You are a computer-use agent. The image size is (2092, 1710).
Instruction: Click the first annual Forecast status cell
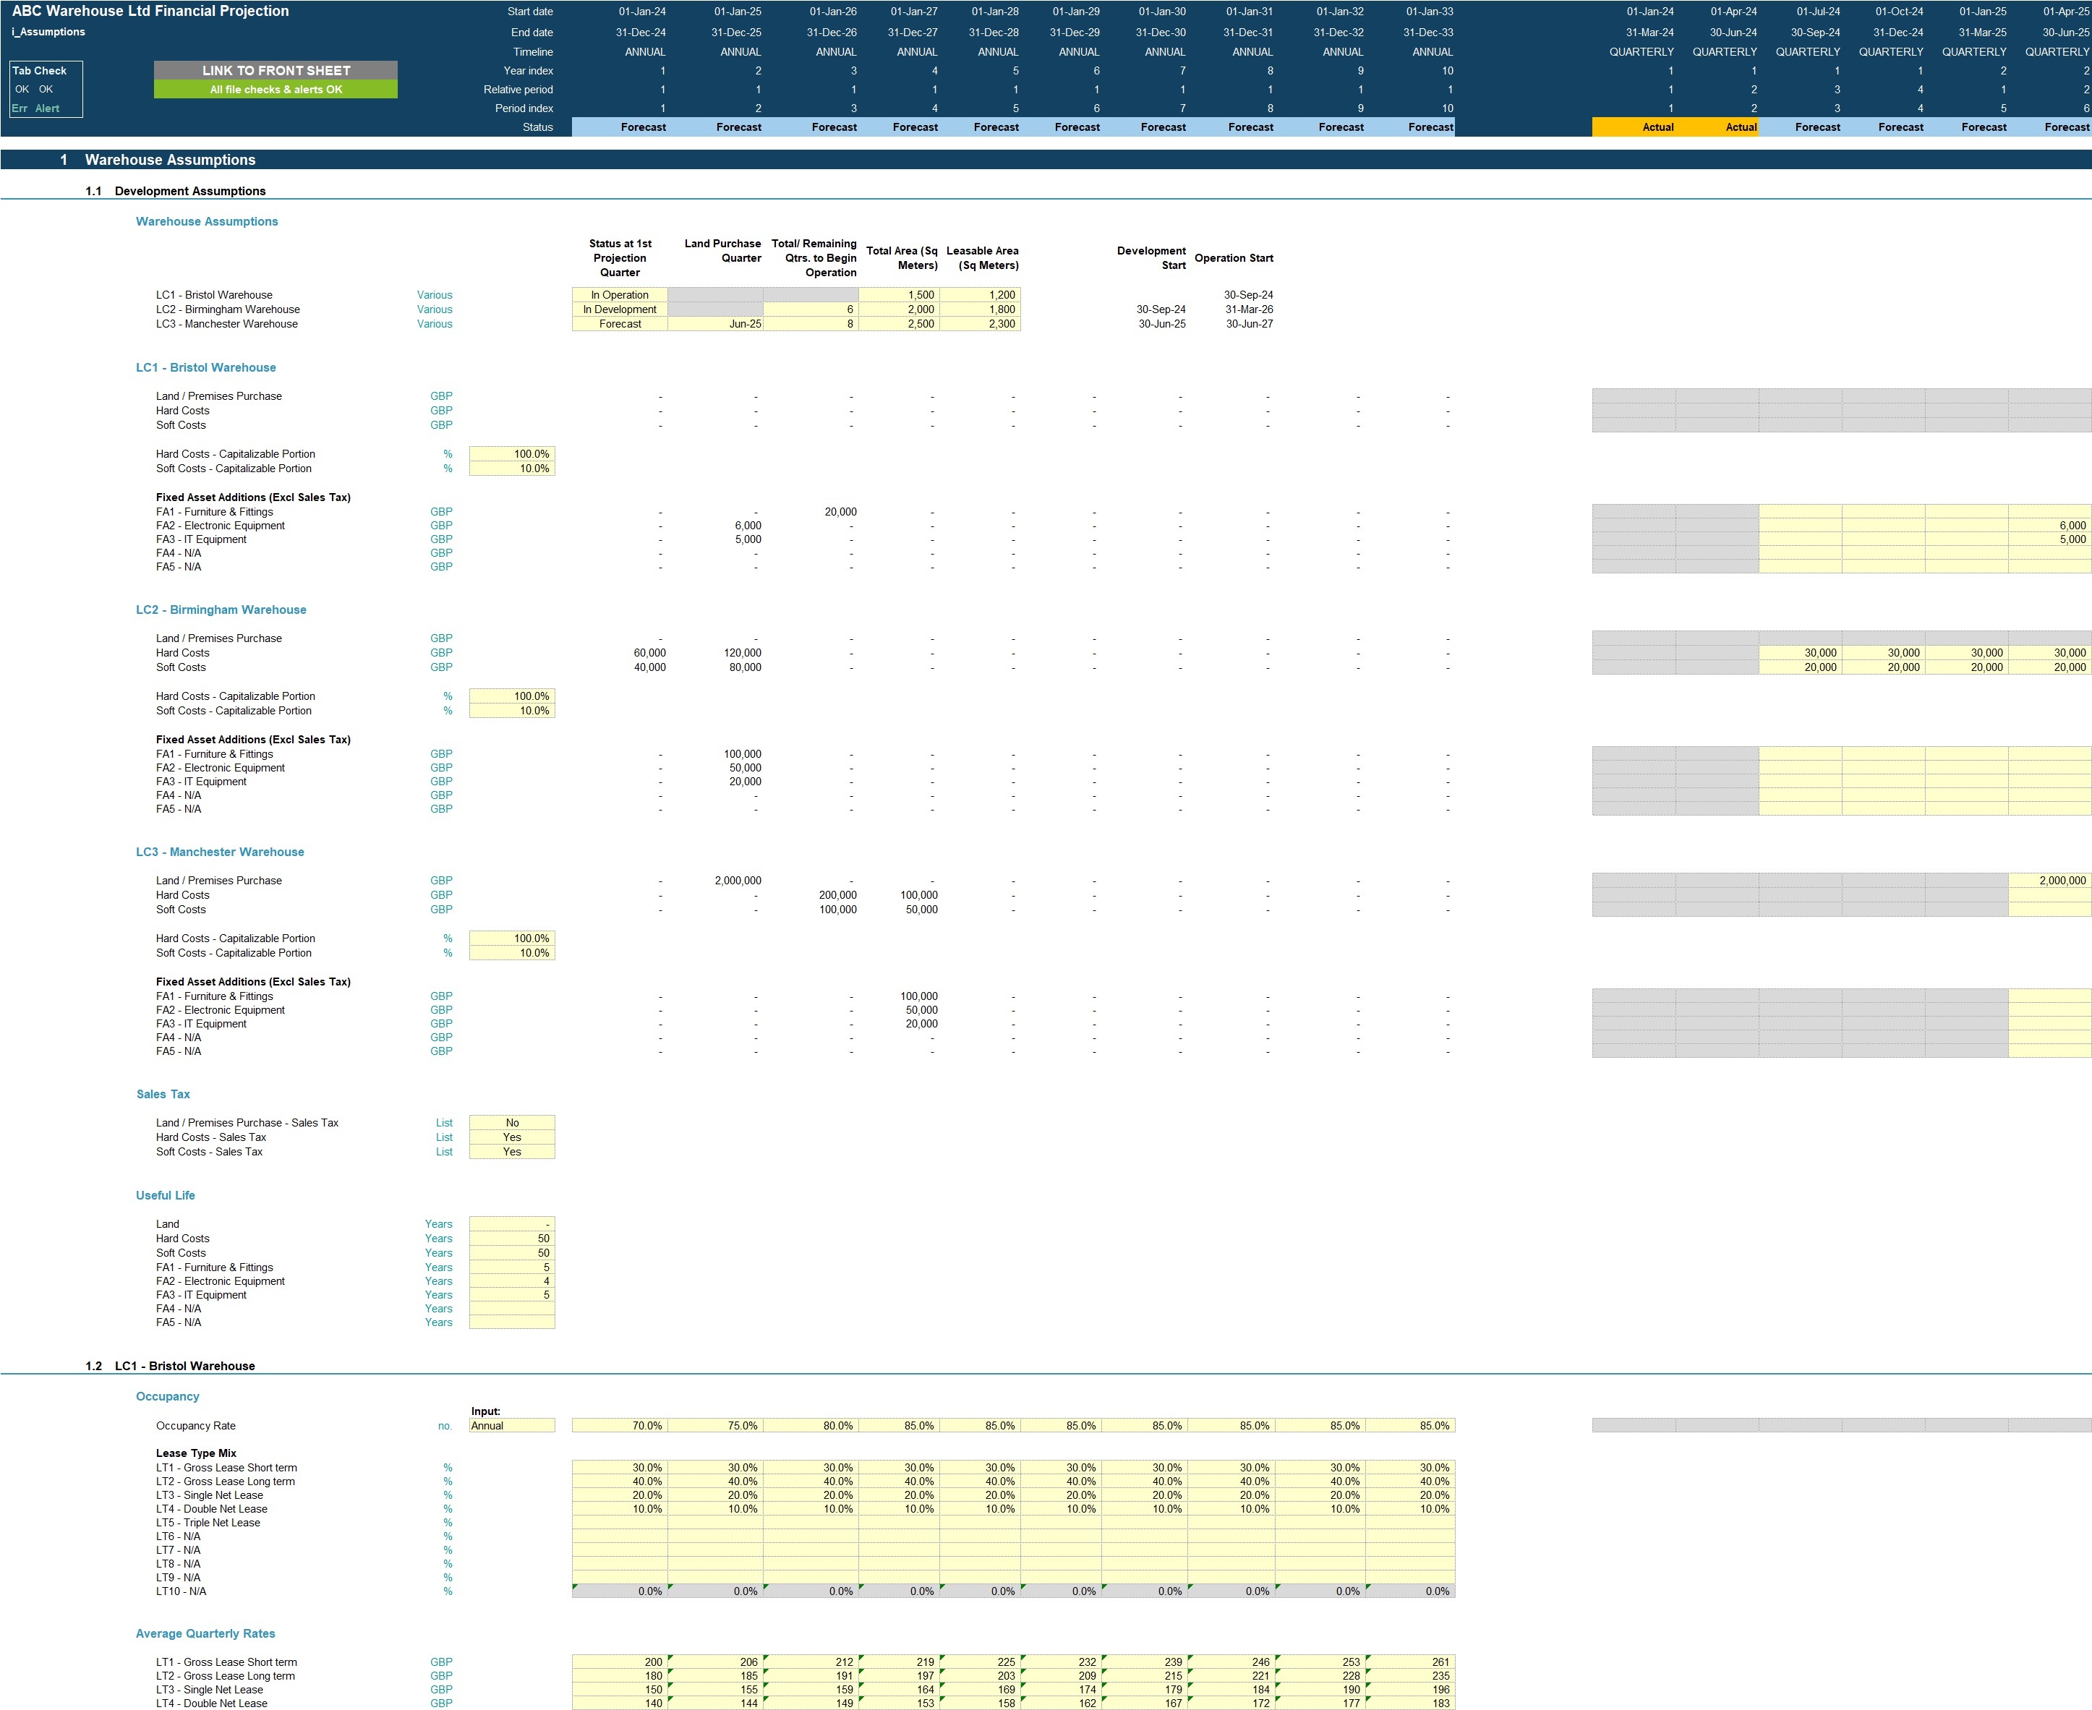620,127
